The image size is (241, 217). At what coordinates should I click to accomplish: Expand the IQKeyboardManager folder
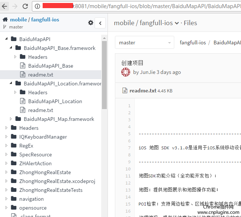click(6, 137)
